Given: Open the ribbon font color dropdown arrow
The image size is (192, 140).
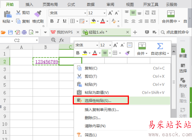Looking at the screenshot, I should [x=107, y=21].
